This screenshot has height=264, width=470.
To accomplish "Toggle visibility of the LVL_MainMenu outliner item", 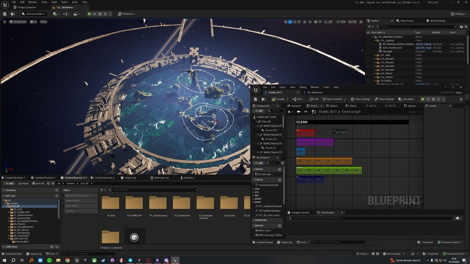I will (x=368, y=37).
